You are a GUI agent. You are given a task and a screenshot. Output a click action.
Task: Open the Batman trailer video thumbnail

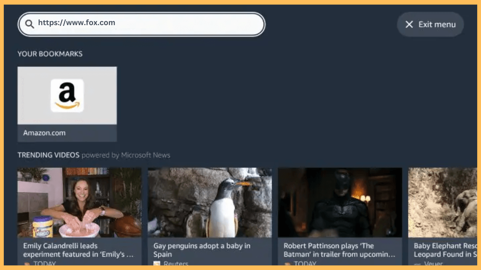click(339, 202)
